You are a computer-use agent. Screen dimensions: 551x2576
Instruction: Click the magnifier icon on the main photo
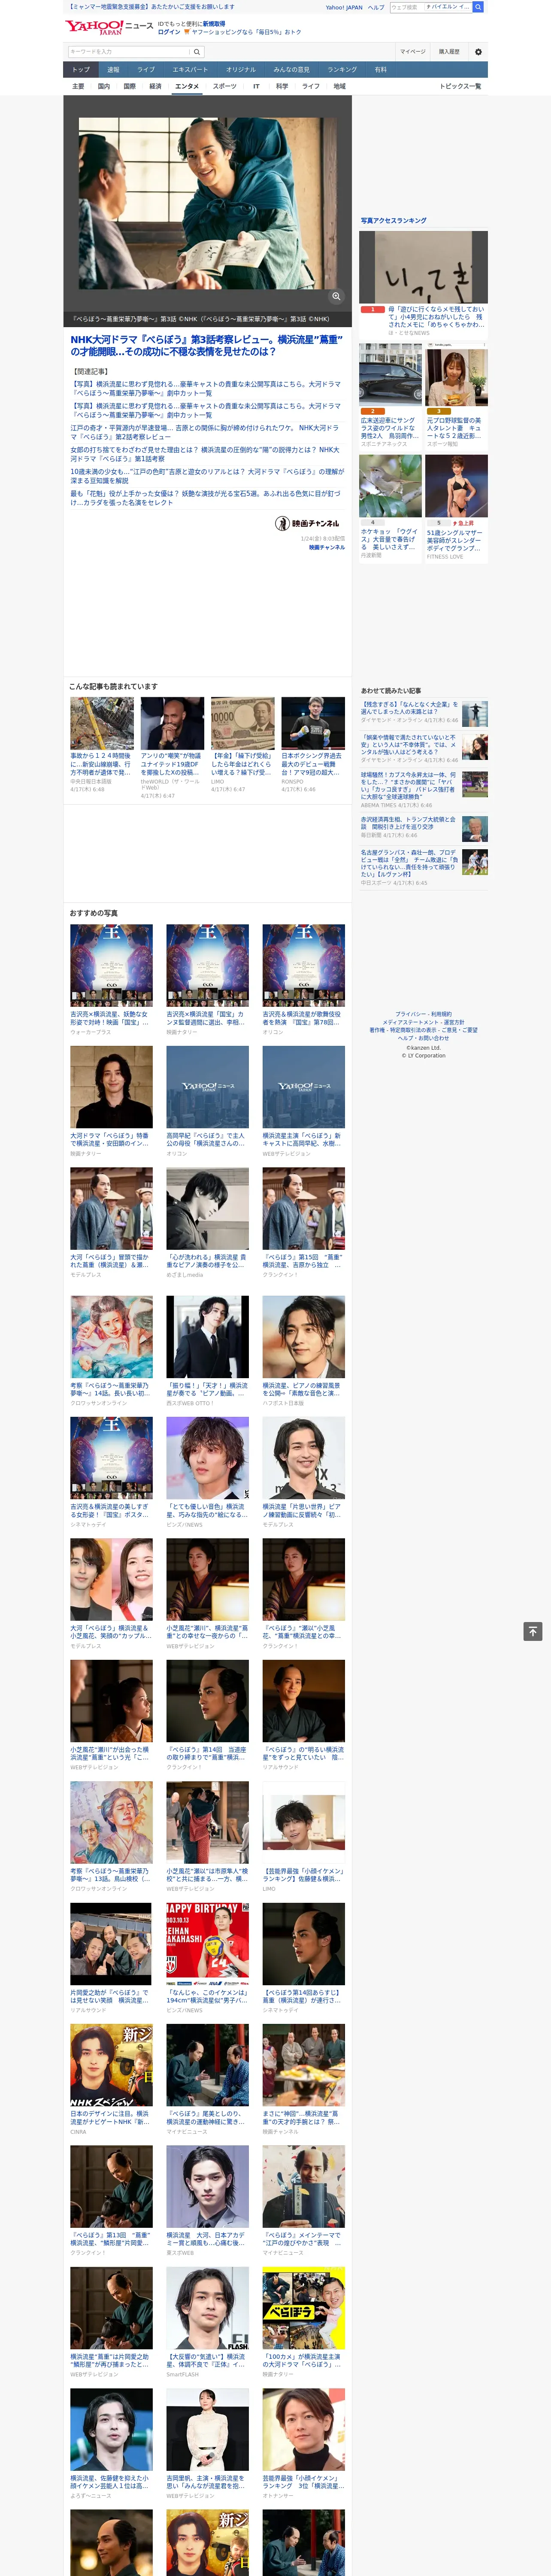pos(336,296)
